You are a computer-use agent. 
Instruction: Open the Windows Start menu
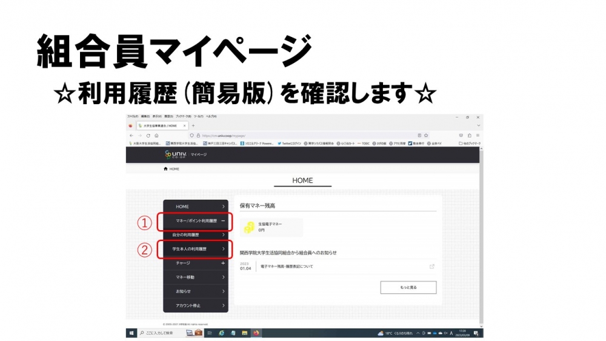coord(131,333)
